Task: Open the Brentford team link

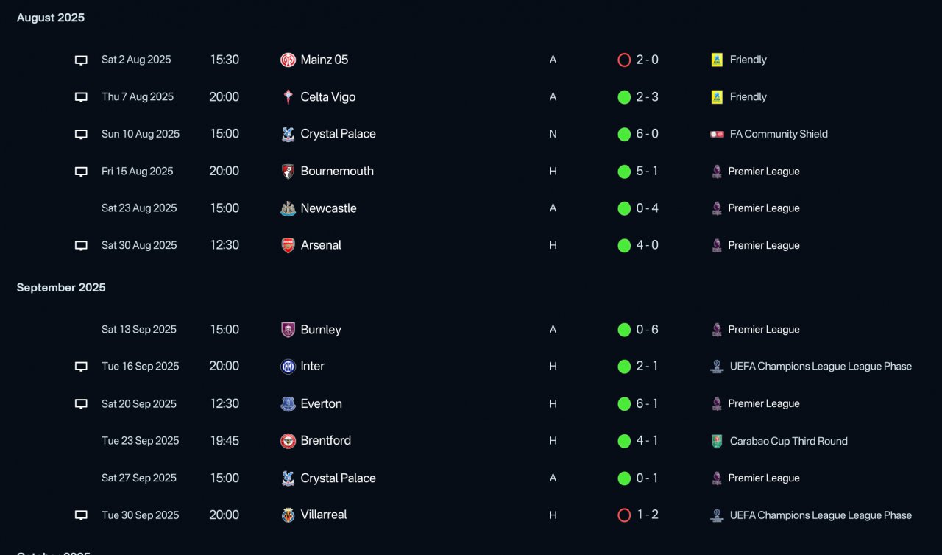Action: point(325,440)
